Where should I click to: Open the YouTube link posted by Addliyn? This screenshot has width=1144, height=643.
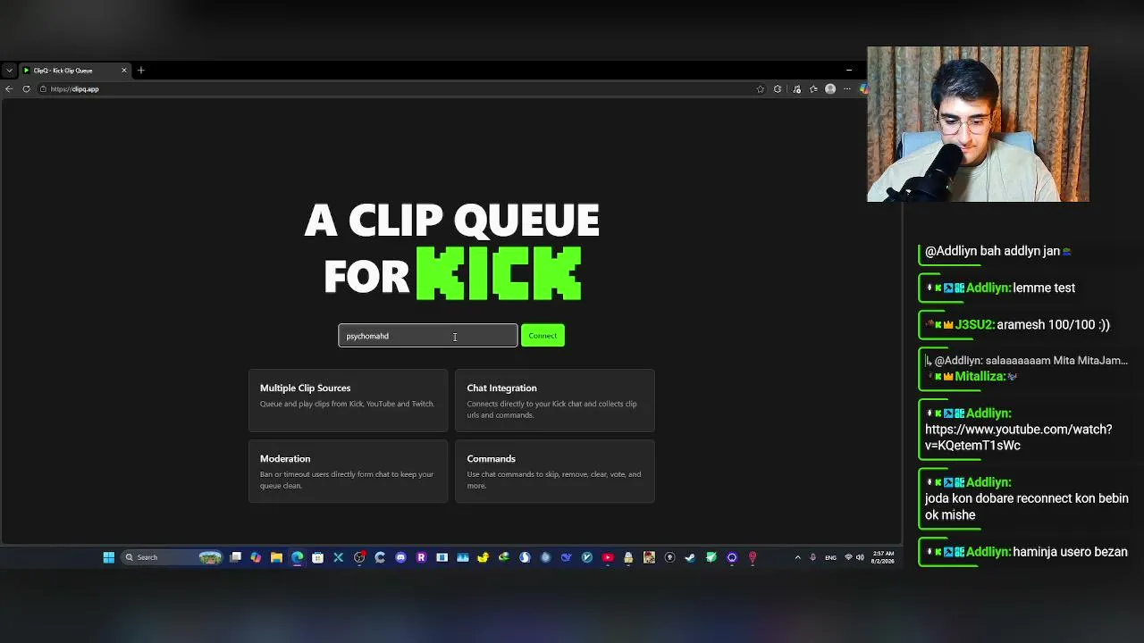(1019, 438)
